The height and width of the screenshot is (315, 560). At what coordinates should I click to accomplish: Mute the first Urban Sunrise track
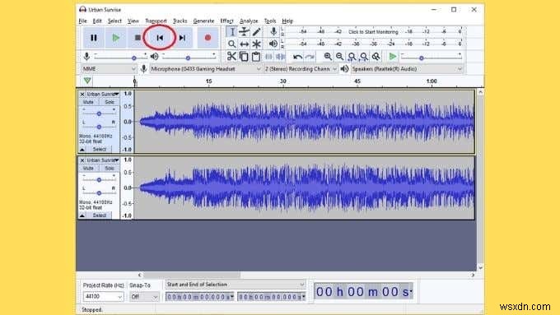(x=88, y=102)
